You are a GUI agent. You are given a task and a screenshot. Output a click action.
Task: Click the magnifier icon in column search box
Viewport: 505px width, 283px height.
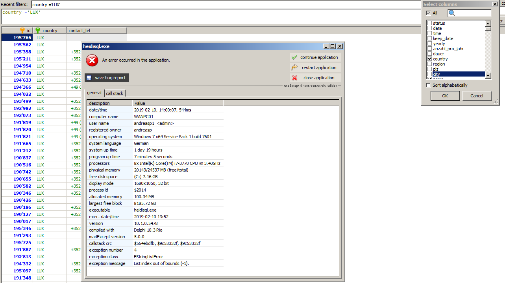452,13
